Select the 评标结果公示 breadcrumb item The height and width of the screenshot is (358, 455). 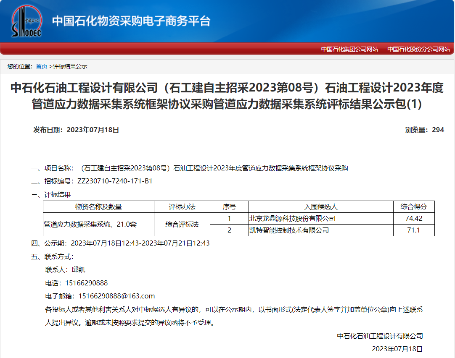pos(71,65)
